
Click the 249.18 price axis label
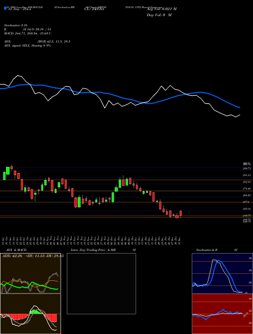[x=247, y=209]
